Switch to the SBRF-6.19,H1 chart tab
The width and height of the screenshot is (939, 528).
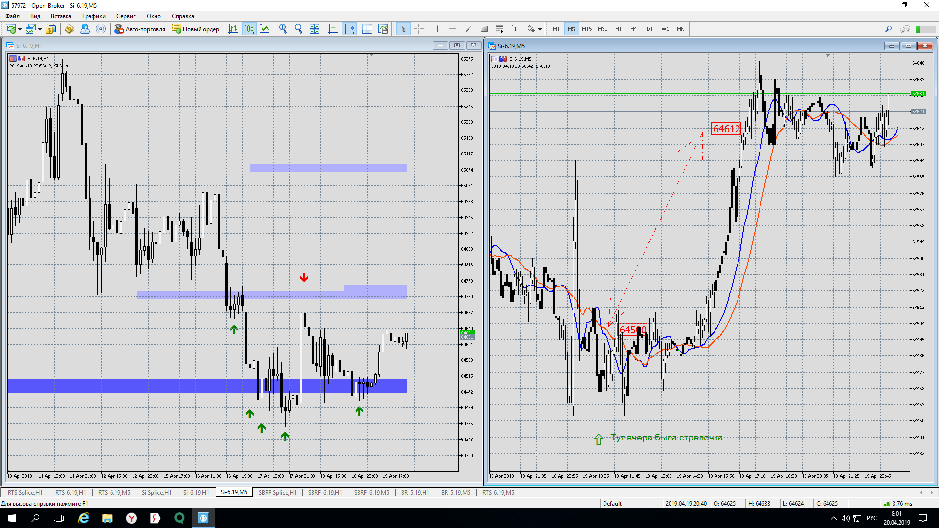(x=325, y=492)
